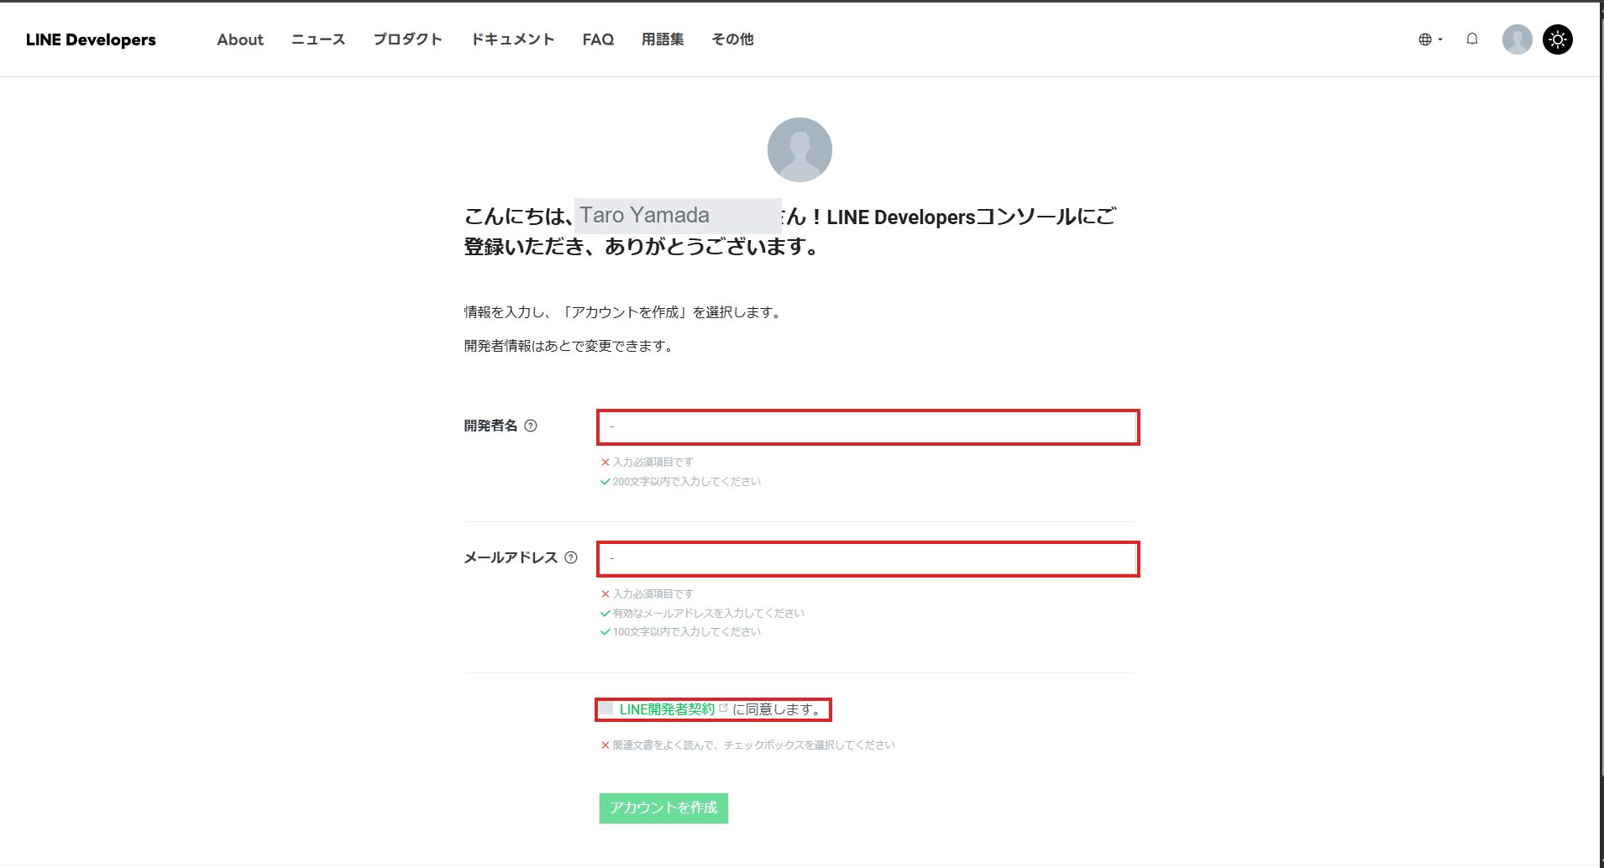Open the LINE開発者契約 link
The width and height of the screenshot is (1604, 868).
tap(667, 709)
